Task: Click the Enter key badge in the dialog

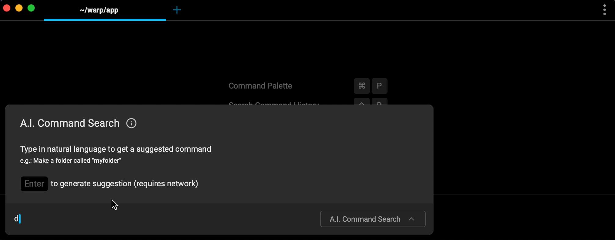Action: (x=34, y=184)
